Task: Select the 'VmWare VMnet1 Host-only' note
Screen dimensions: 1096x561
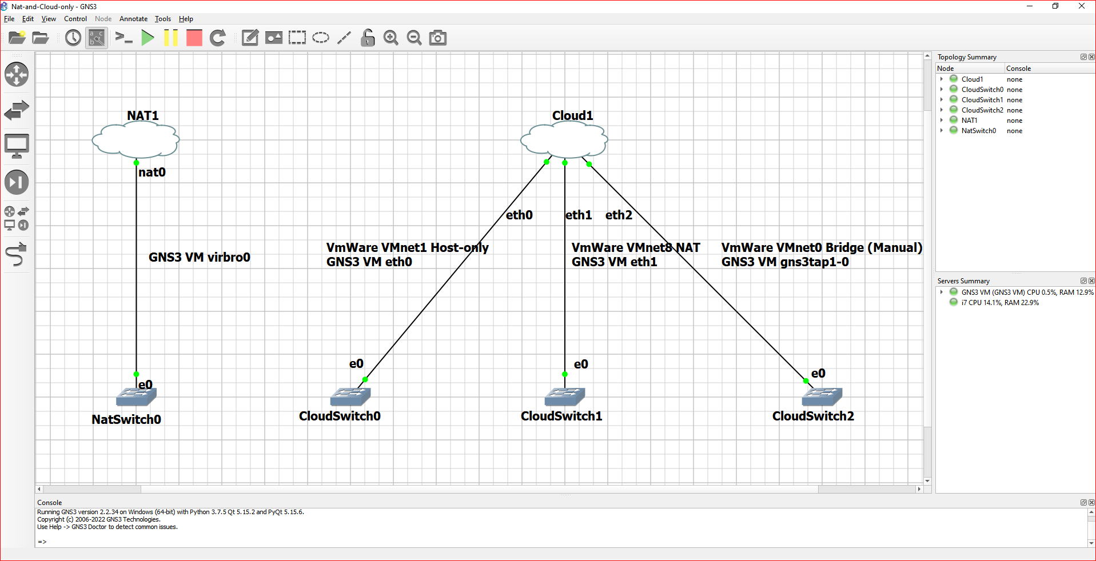Action: pyautogui.click(x=407, y=247)
